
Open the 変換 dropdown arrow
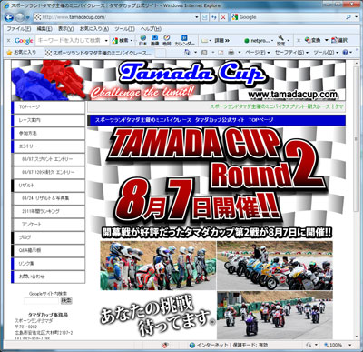coord(327,40)
